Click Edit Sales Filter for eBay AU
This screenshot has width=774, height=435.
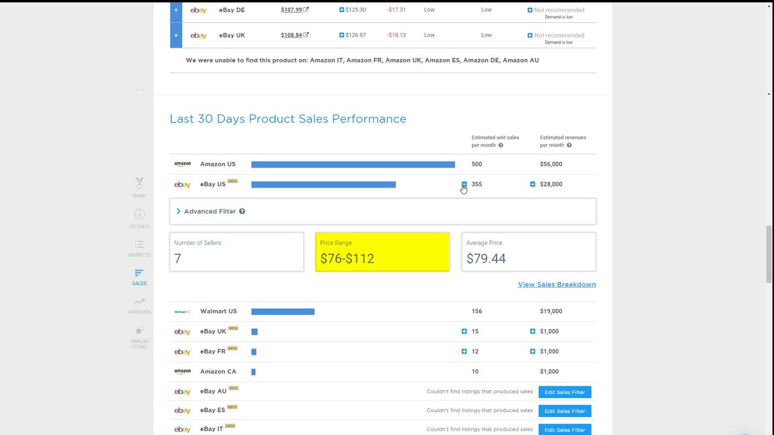564,392
